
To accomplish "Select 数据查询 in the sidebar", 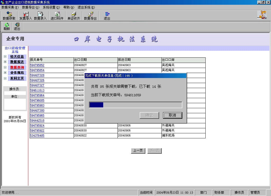I will click(x=17, y=67).
